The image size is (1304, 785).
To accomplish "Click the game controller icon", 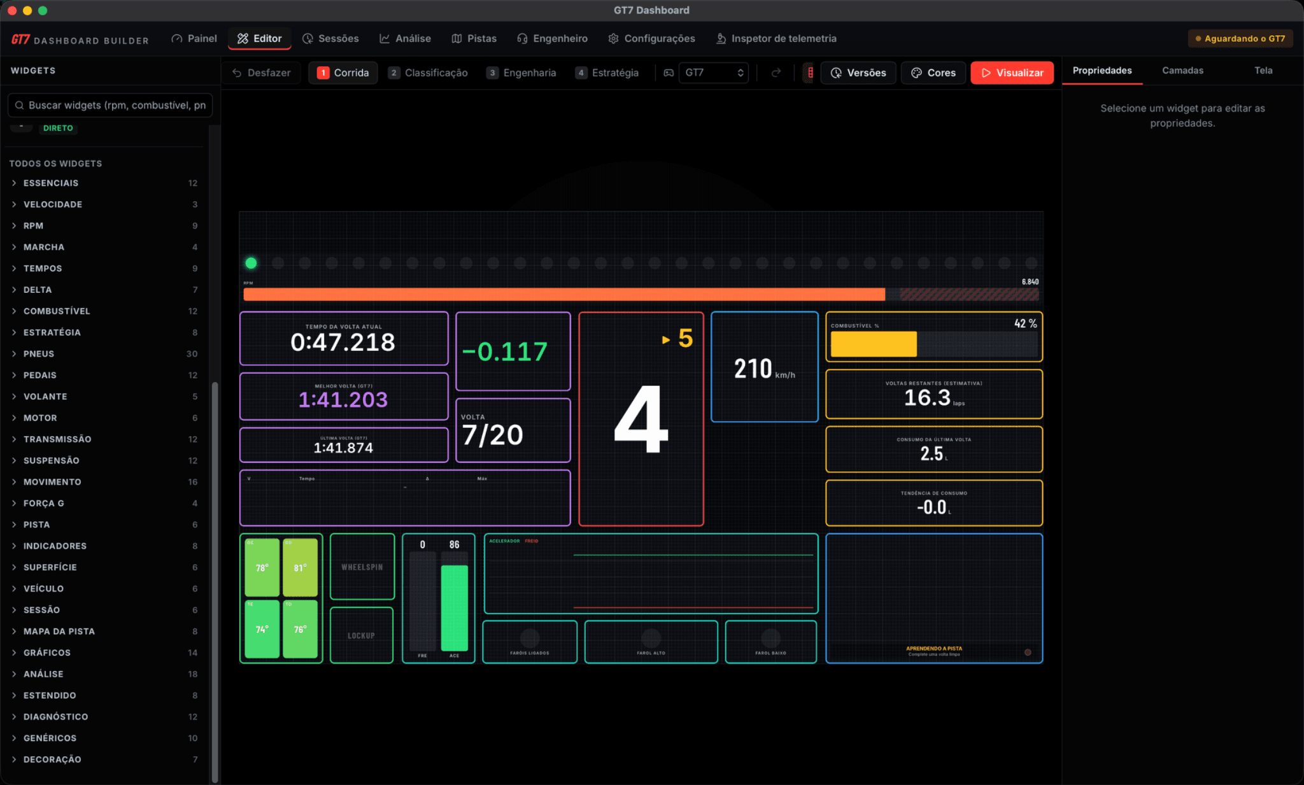I will click(x=669, y=73).
